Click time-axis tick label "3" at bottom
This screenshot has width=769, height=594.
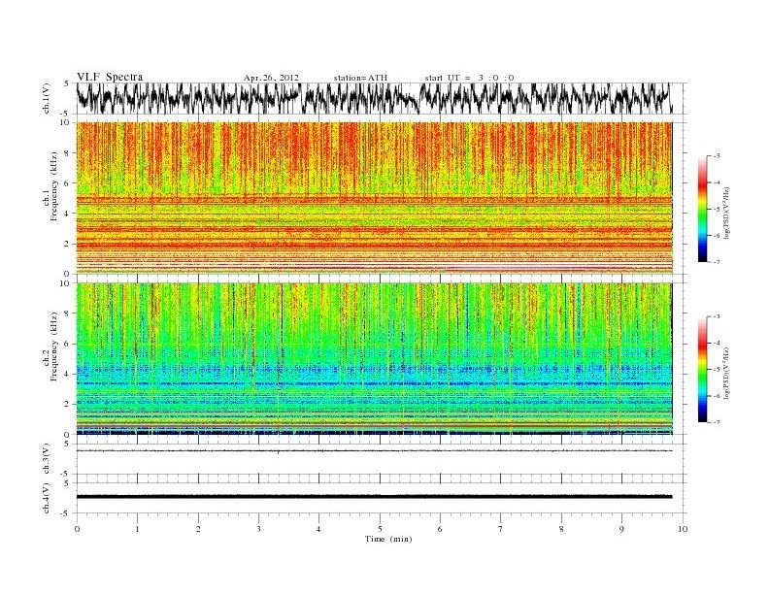(258, 529)
